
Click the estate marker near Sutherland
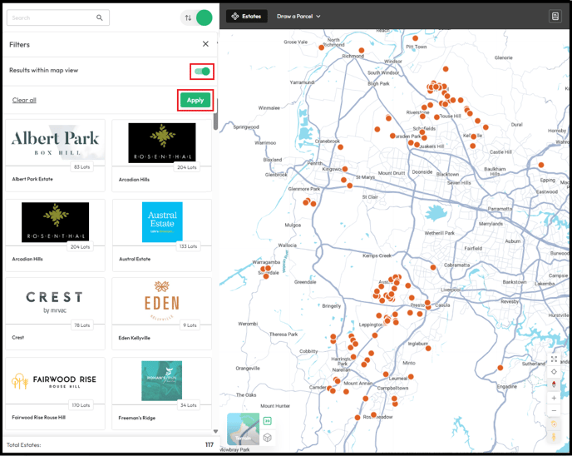coord(500,368)
